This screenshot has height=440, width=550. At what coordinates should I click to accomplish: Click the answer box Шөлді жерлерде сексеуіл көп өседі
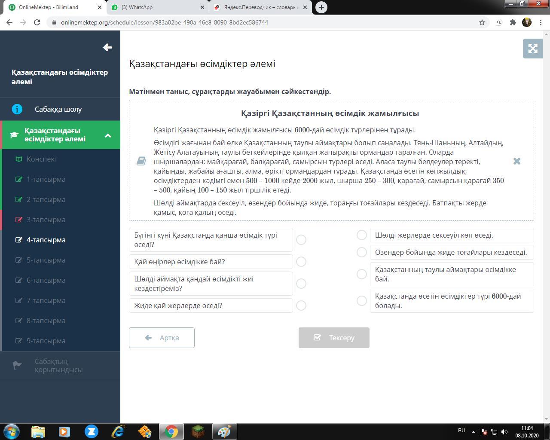[x=452, y=235]
